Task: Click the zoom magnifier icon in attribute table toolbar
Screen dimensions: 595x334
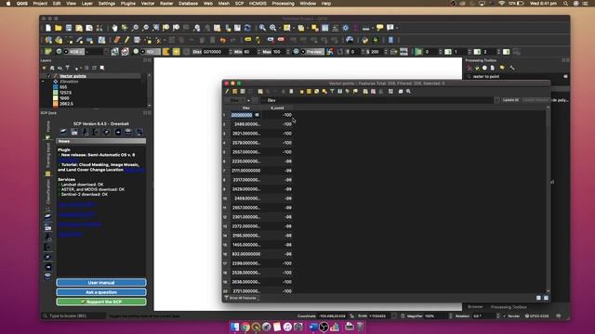Action: pos(408,91)
